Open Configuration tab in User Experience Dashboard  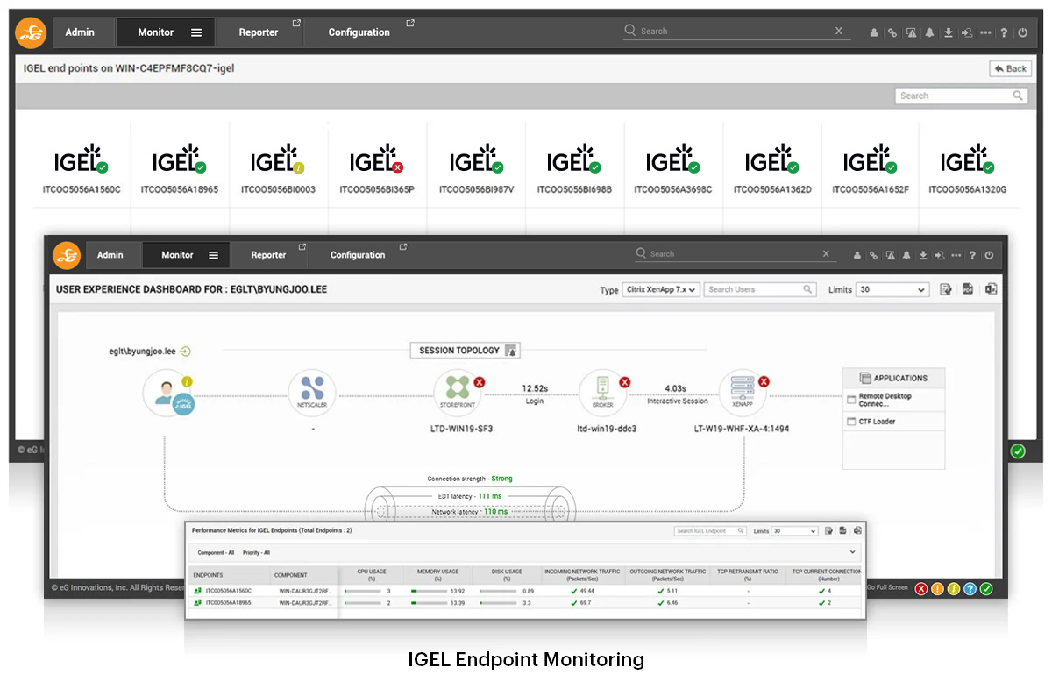(x=358, y=255)
